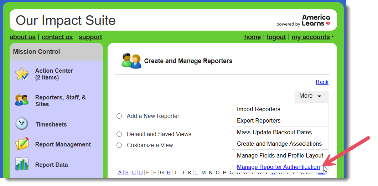Click the letter J in the alphabet filter
378x186 pixels.
coord(183,172)
